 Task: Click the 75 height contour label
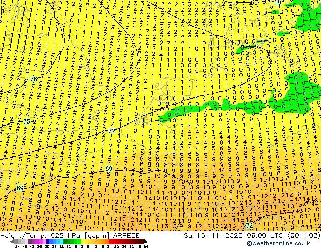(27, 122)
